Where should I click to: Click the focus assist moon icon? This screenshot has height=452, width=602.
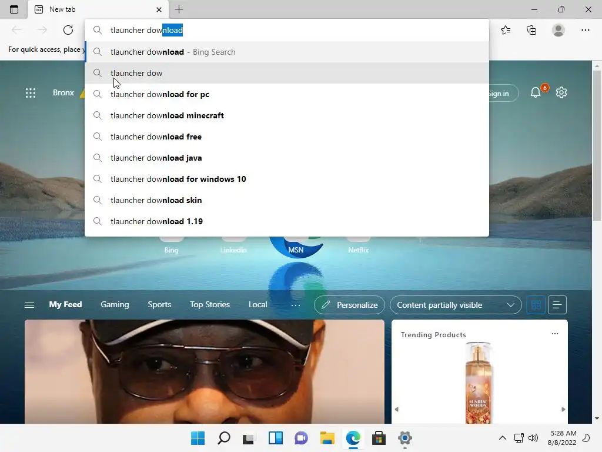tap(586, 438)
